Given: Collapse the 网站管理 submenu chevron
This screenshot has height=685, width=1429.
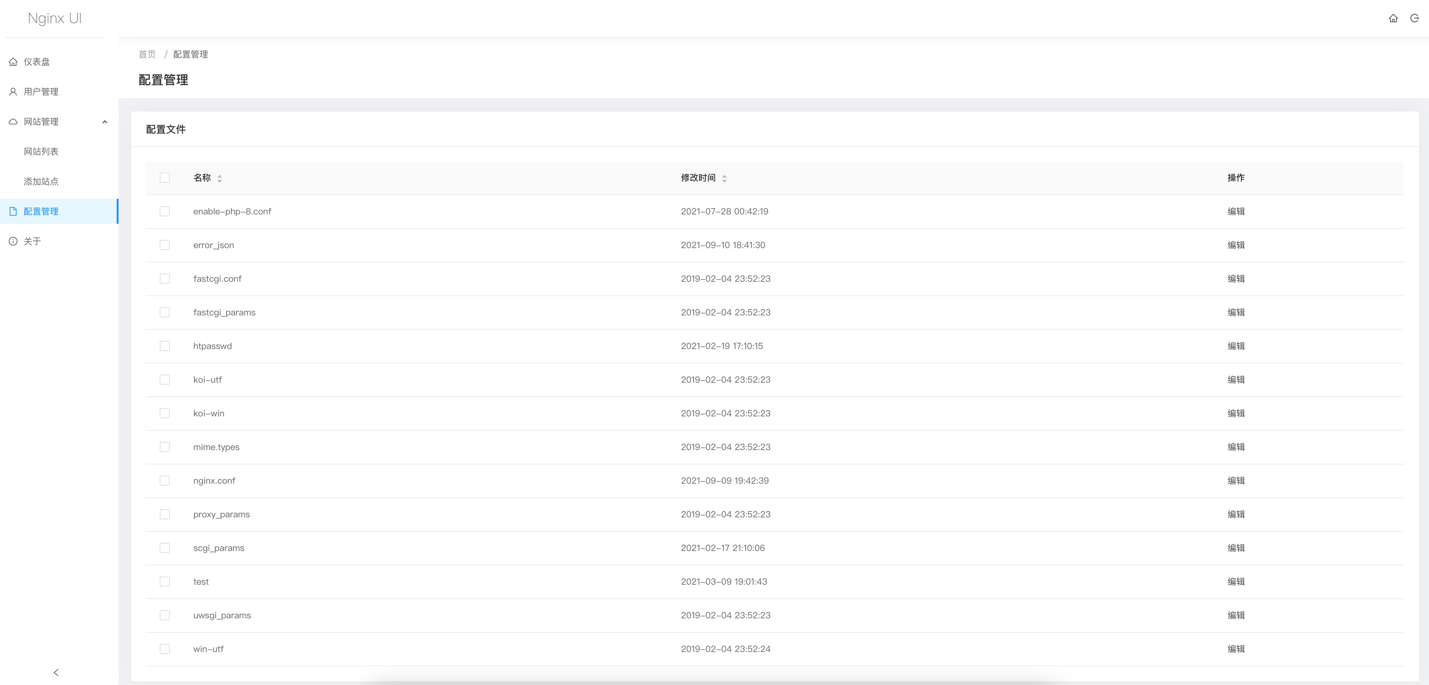Looking at the screenshot, I should pos(104,122).
